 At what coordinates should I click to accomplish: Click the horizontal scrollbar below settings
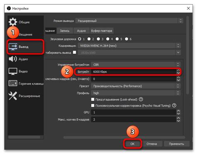124,137
